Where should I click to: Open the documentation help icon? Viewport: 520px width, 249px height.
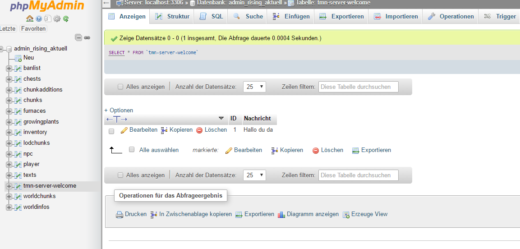click(x=39, y=18)
